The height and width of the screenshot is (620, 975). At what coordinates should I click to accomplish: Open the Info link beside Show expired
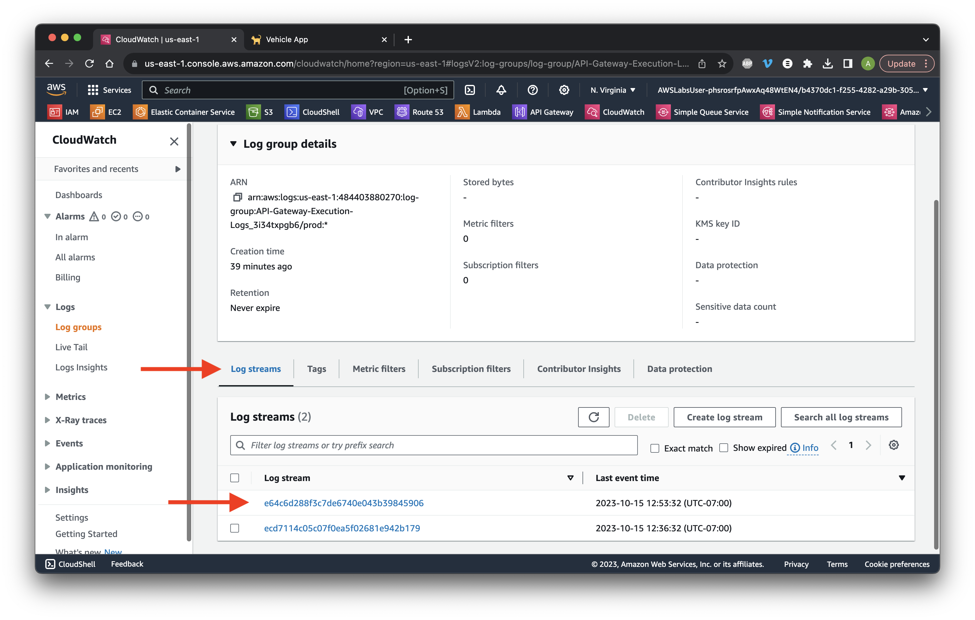pos(804,448)
